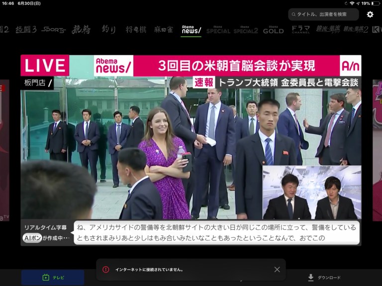Switch to Abema SPECIAL2 channel
The width and height of the screenshot is (382, 286).
pos(246,30)
